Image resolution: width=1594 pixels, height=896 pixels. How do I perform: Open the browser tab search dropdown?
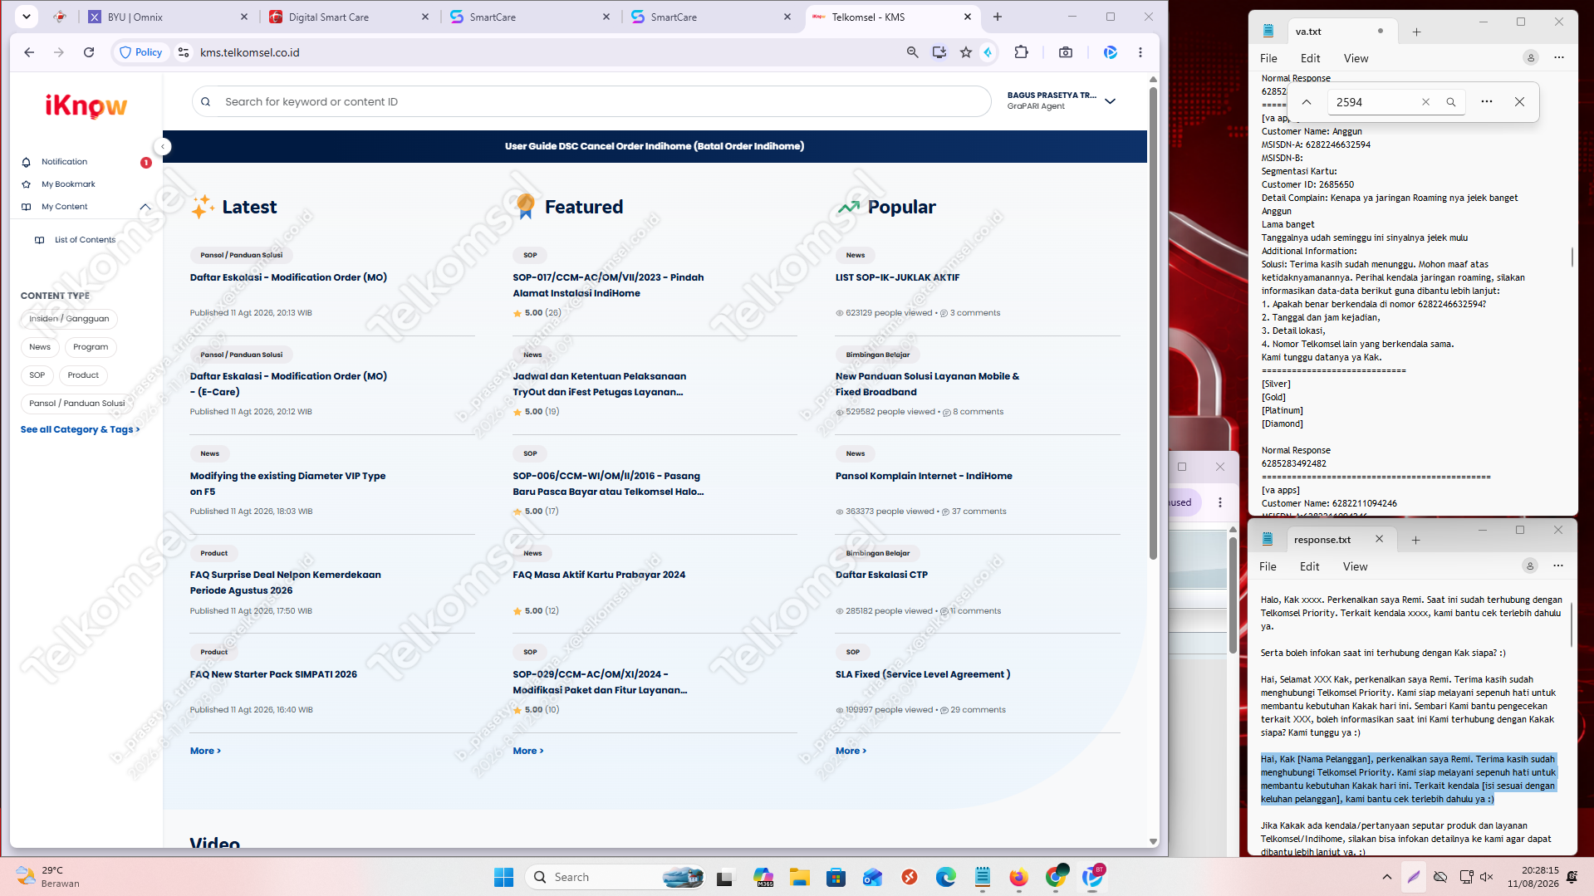(x=26, y=17)
